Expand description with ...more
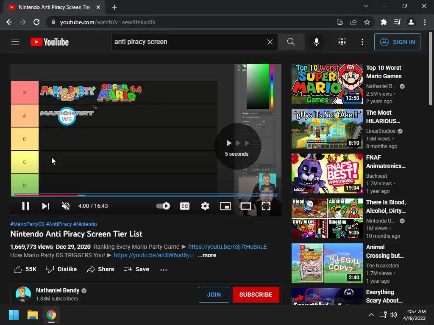The height and width of the screenshot is (325, 434). [207, 255]
